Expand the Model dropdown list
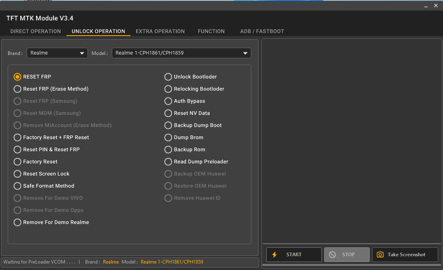The height and width of the screenshot is (270, 443). tap(182, 53)
